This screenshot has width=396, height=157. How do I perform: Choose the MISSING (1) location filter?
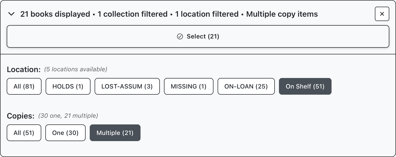188,86
